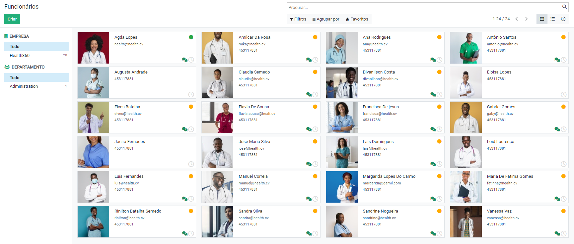This screenshot has height=244, width=574.
Task: Open Margarida Lopes Do Carmo employee card
Action: [389, 176]
